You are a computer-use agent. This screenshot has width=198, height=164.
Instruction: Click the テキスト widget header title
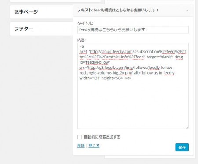[x=118, y=10]
